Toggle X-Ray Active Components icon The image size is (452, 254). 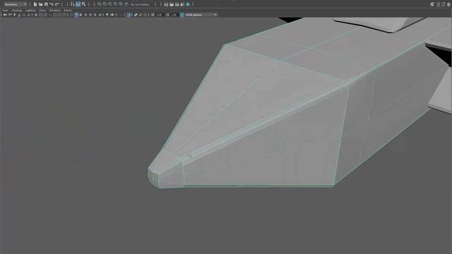coord(141,15)
